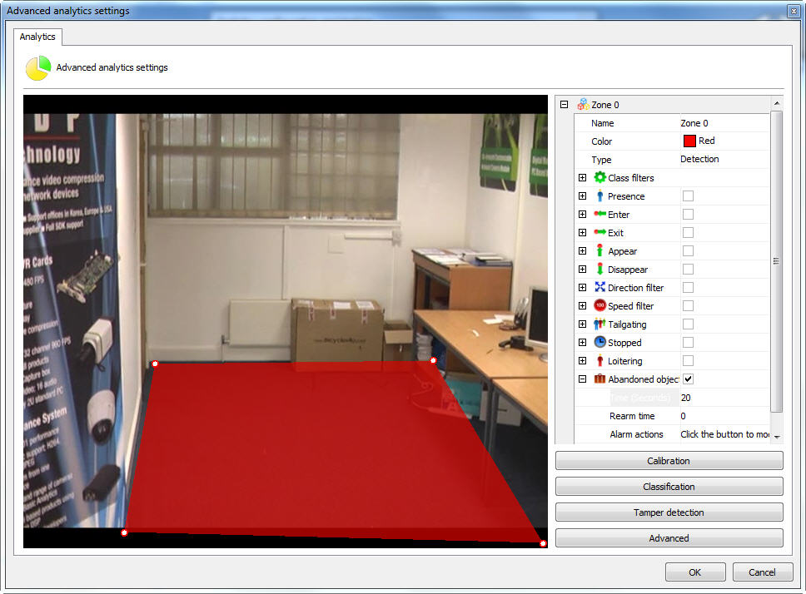Expand the Tailgating node
This screenshot has height=594, width=806.
click(x=582, y=324)
